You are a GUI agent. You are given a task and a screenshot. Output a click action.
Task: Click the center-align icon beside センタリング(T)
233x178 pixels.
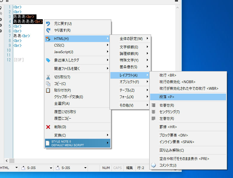coord(153,112)
